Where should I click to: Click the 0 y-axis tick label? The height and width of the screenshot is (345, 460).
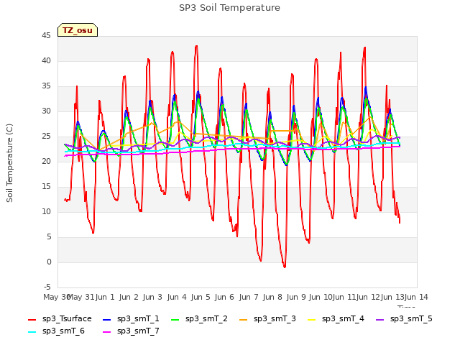49,262
